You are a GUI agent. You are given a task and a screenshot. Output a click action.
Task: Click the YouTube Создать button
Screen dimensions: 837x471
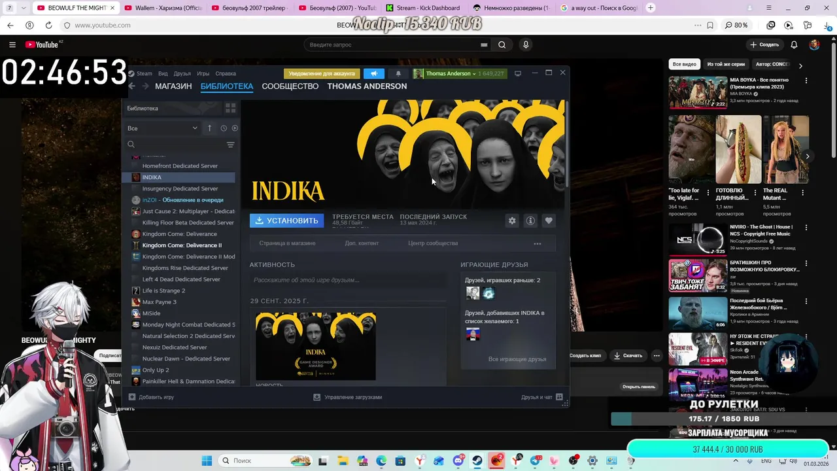tap(764, 44)
